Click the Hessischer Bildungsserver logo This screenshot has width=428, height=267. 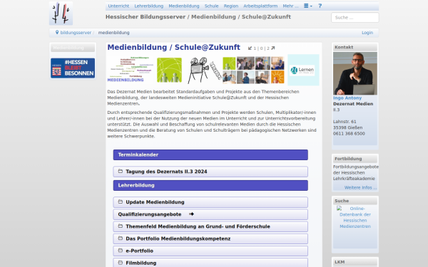click(61, 14)
